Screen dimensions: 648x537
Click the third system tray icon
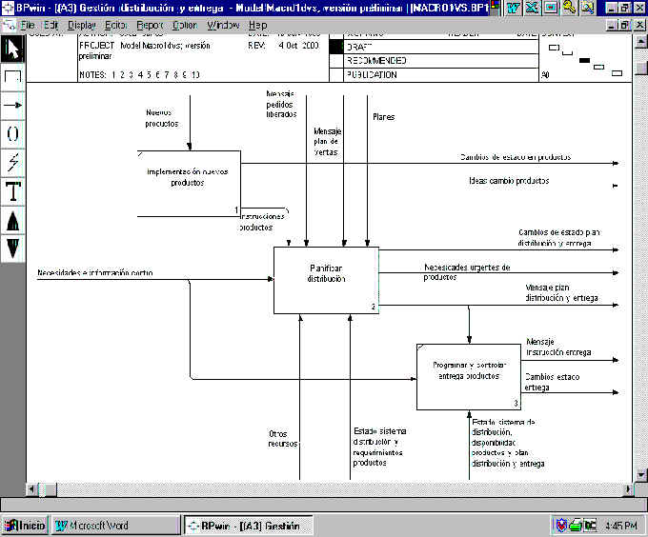[590, 526]
